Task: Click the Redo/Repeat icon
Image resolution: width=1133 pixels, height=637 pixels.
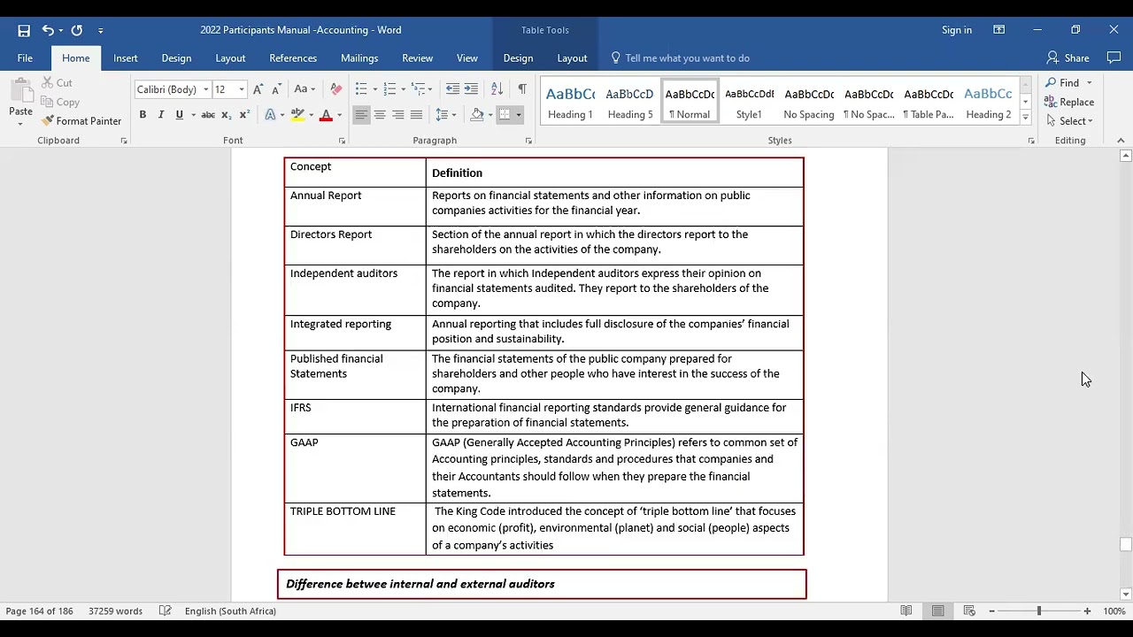Action: click(77, 30)
